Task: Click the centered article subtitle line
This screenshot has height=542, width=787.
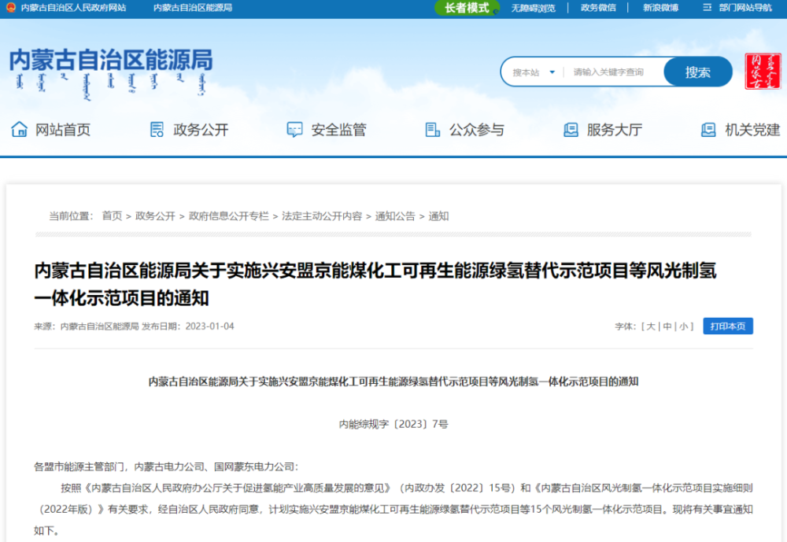Action: 393,382
